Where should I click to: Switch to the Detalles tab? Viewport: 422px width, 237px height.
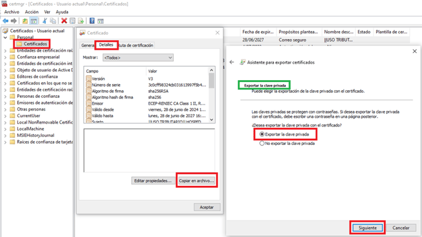(x=106, y=45)
